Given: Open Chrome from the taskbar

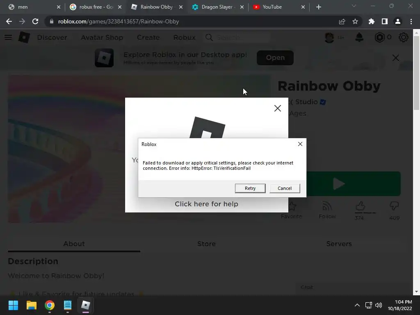Looking at the screenshot, I should 50,305.
